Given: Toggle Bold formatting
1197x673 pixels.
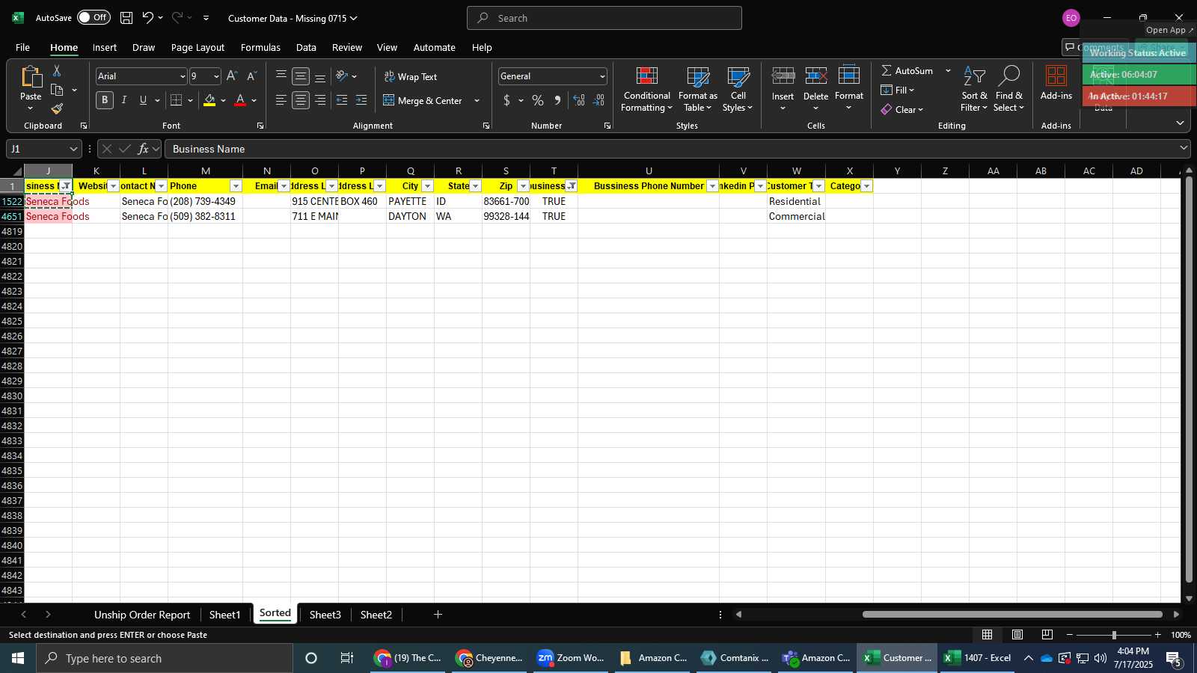Looking at the screenshot, I should coord(105,100).
